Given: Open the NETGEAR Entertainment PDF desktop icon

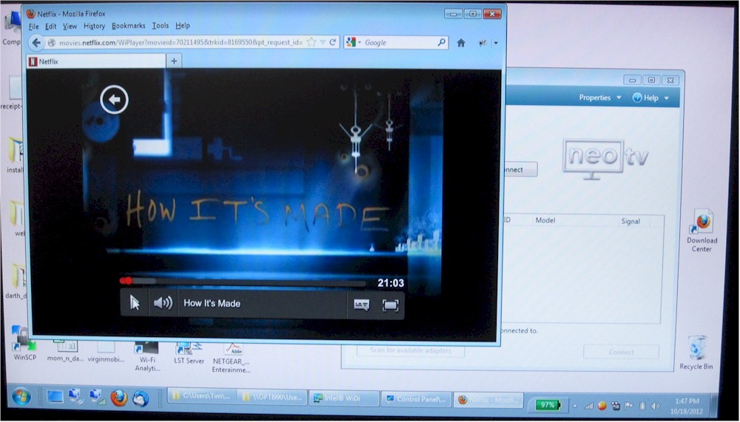Looking at the screenshot, I should pos(231,358).
